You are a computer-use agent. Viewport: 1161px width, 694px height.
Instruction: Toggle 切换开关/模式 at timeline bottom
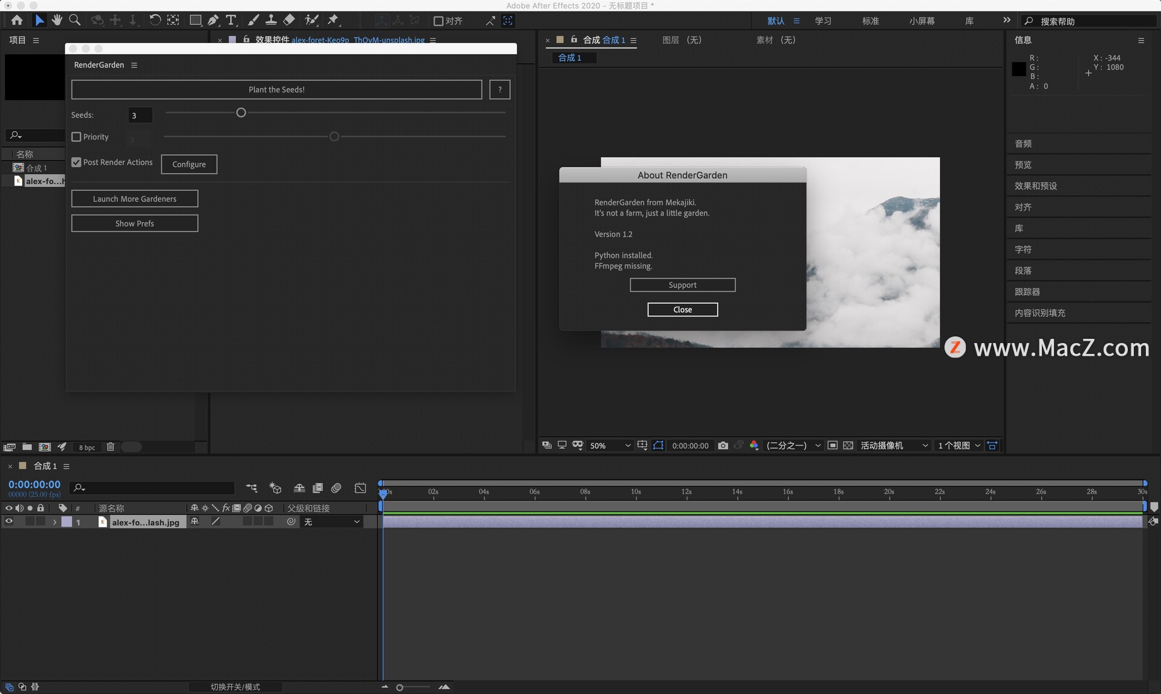[x=235, y=687]
